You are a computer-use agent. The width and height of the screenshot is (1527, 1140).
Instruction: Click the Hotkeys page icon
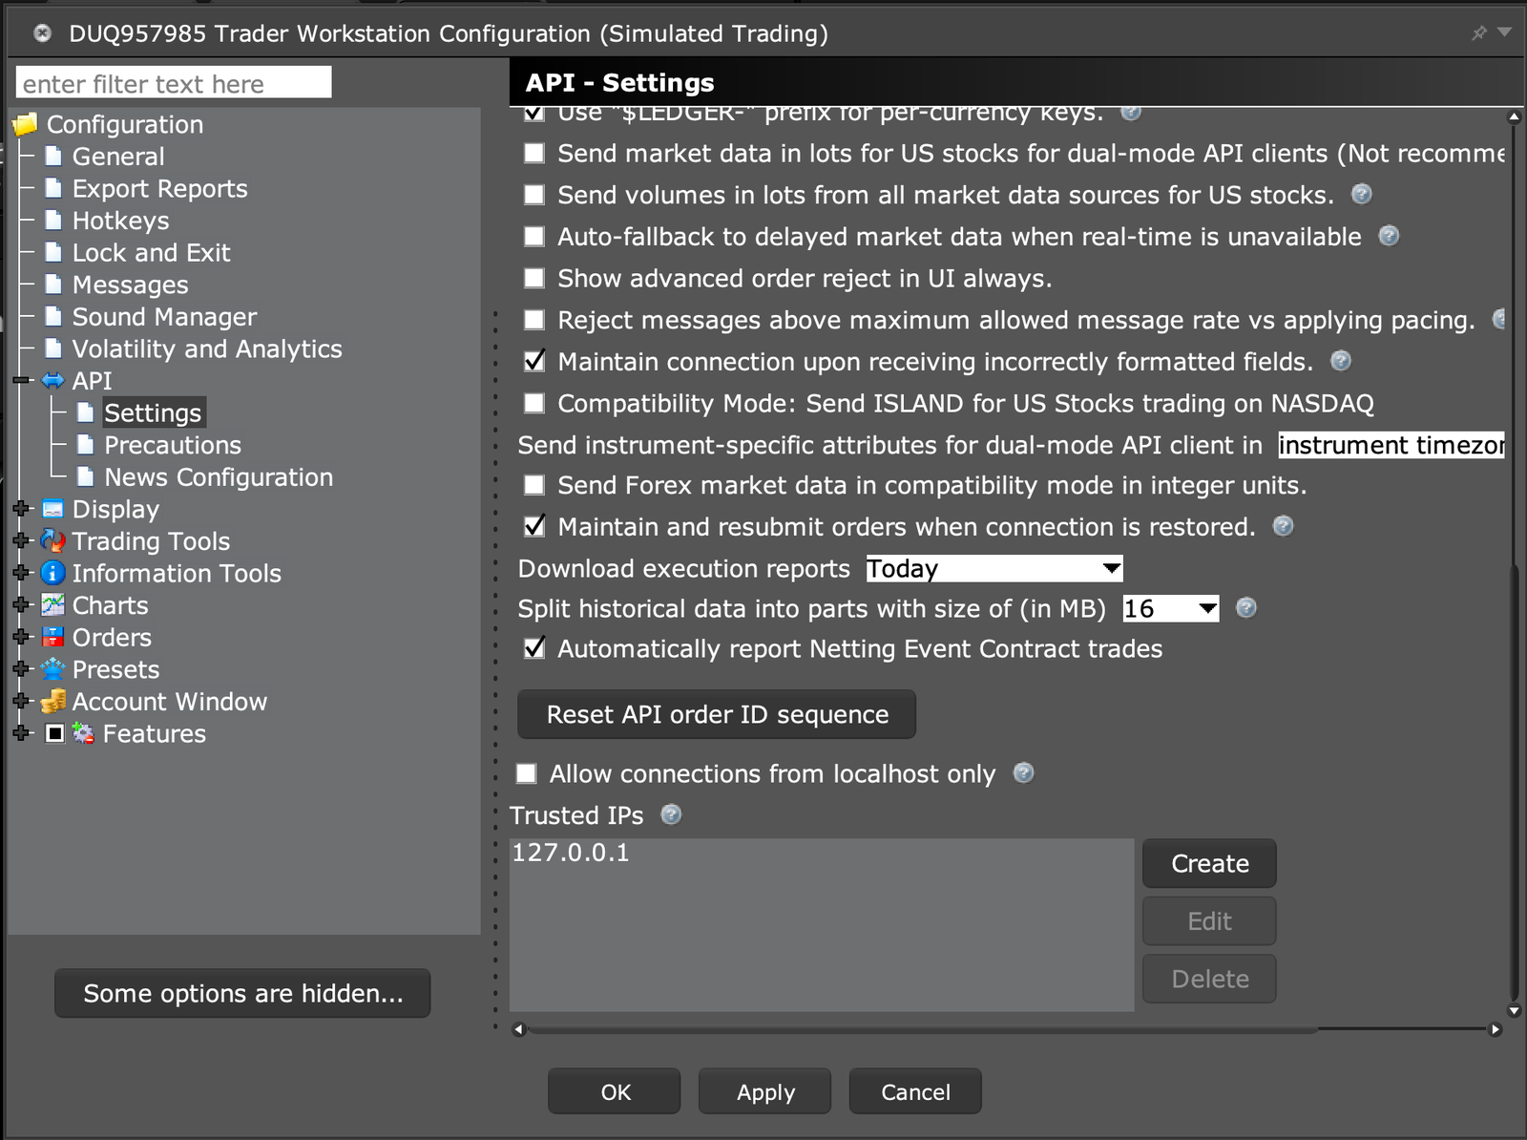[53, 220]
